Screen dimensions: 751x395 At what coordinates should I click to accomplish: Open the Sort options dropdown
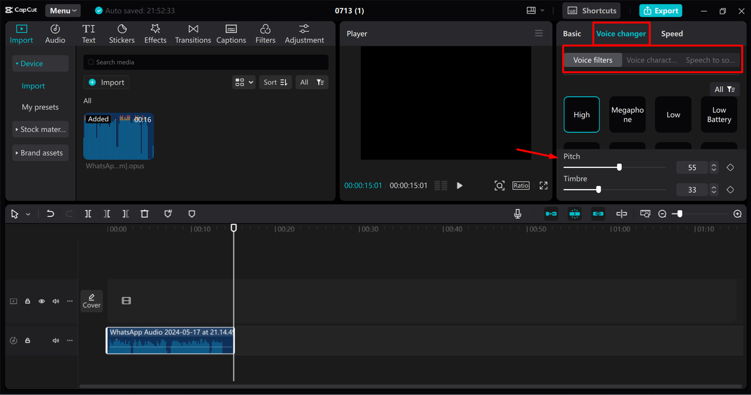pos(275,82)
